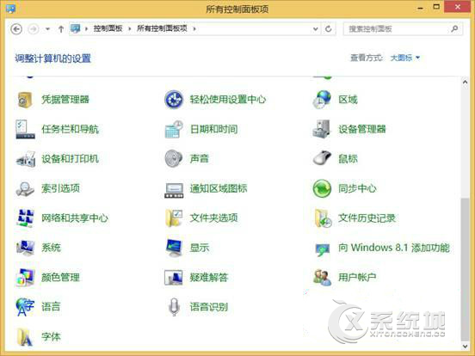Click the 字体 label

[51, 336]
